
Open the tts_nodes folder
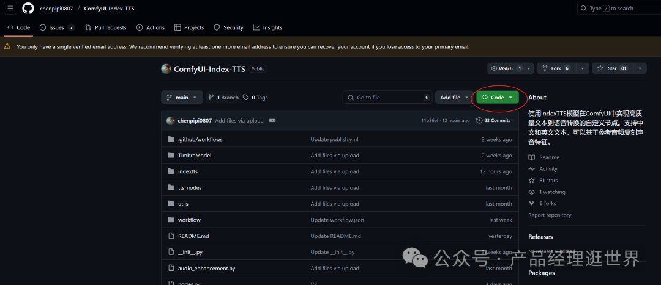(x=190, y=188)
